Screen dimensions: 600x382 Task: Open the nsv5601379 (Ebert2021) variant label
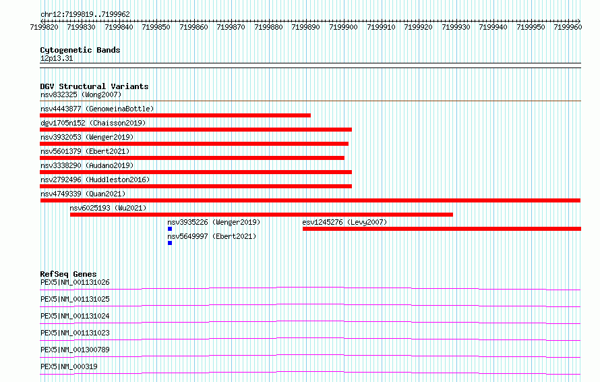[x=85, y=151]
